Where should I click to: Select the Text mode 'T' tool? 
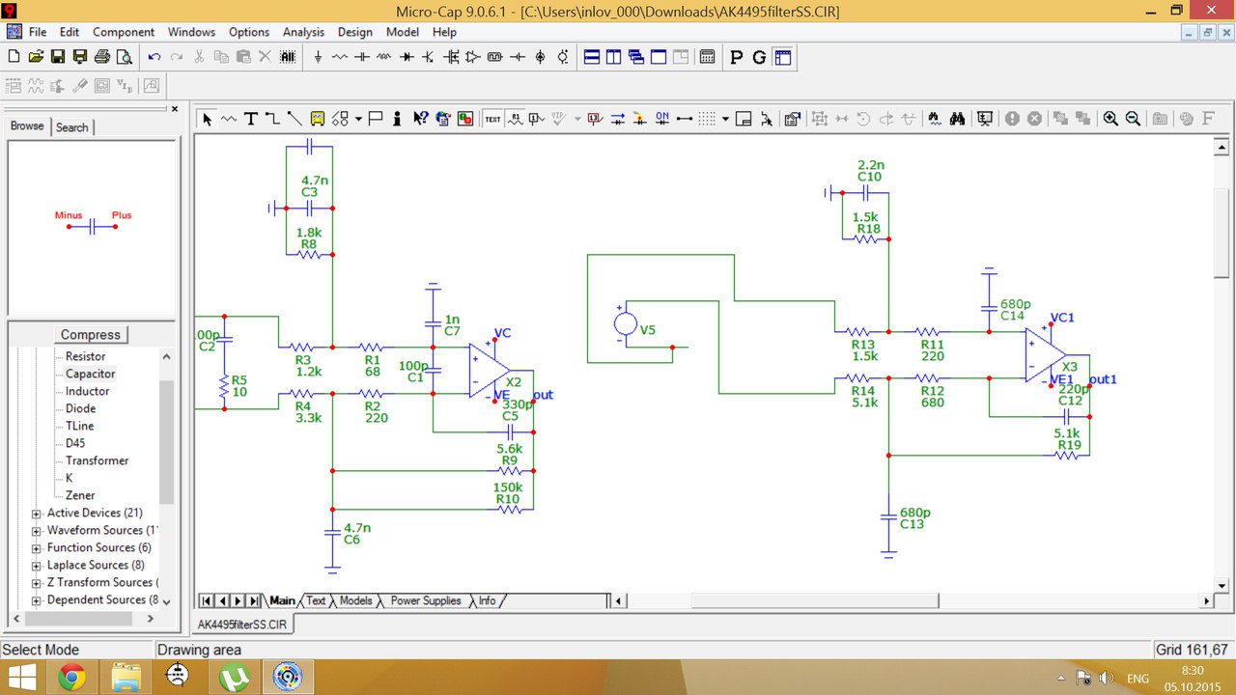(x=250, y=119)
